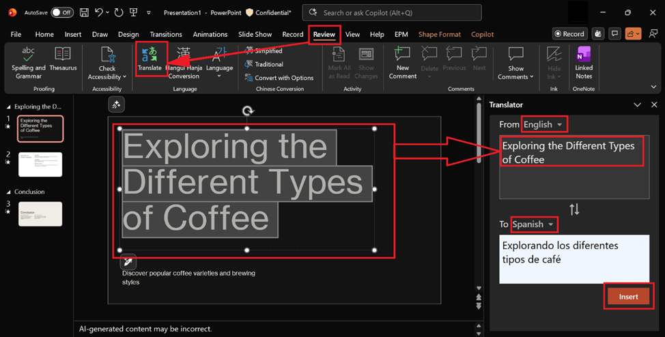Convert text to Simplified Chinese
Screen dimensions: 665x337
click(x=264, y=51)
